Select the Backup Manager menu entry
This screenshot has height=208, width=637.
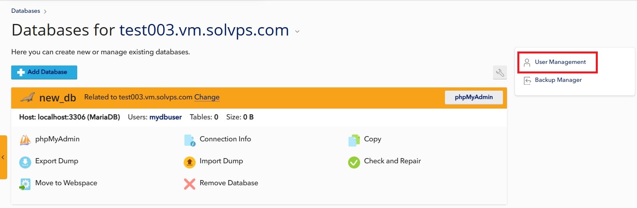tap(558, 80)
